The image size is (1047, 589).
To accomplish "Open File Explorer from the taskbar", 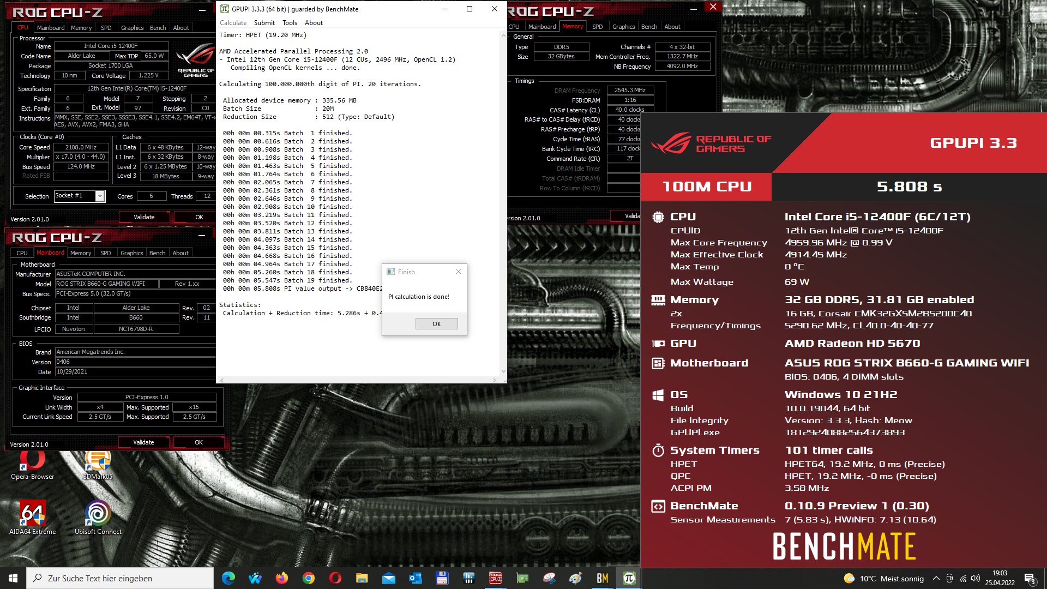I will (362, 578).
